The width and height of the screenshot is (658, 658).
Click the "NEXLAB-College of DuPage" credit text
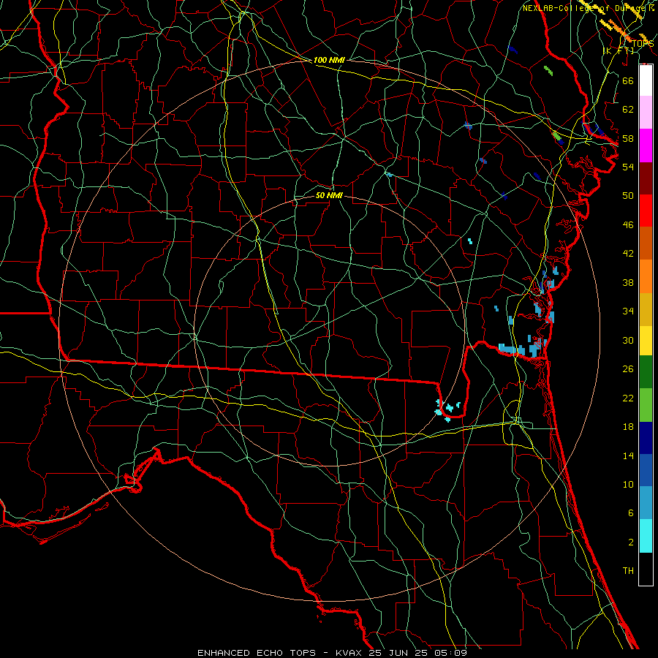583,8
